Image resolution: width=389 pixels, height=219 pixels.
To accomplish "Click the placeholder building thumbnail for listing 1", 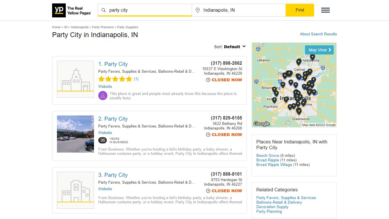I will pyautogui.click(x=75, y=79).
